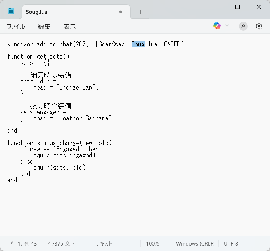Click the unsaved changes dot on Soug.lua tab
This screenshot has height=251, width=270.
click(120, 12)
